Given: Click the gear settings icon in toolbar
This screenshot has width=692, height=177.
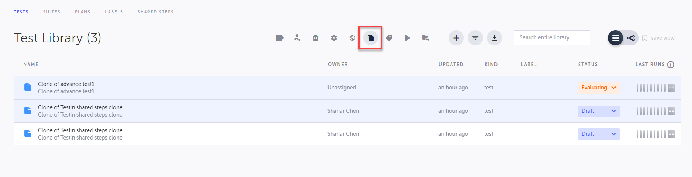Looking at the screenshot, I should pyautogui.click(x=334, y=38).
